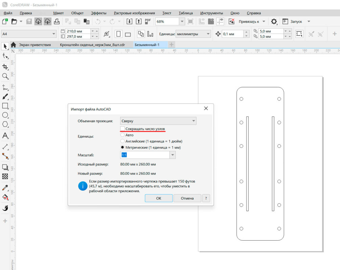Confirm import with the OK button
The height and width of the screenshot is (270, 340).
pos(158,198)
